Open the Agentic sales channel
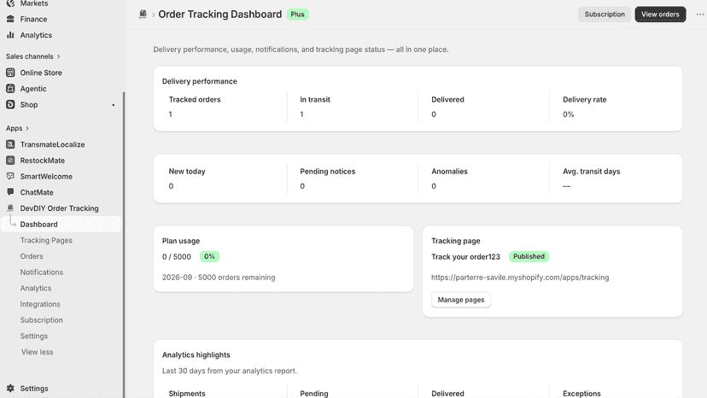 point(33,89)
